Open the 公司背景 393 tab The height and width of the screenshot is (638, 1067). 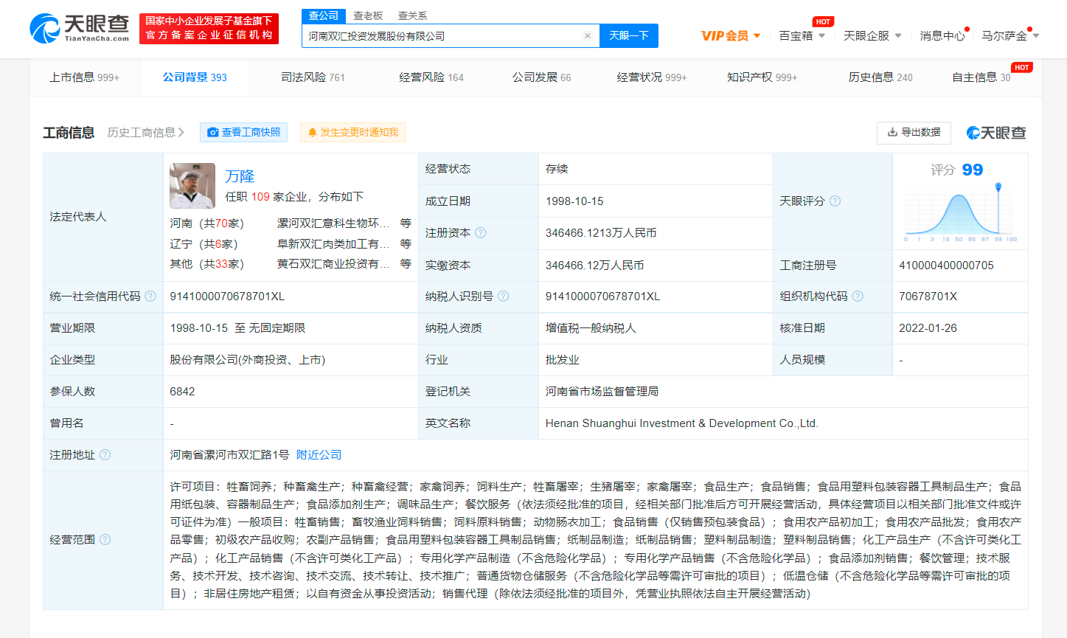pyautogui.click(x=195, y=77)
